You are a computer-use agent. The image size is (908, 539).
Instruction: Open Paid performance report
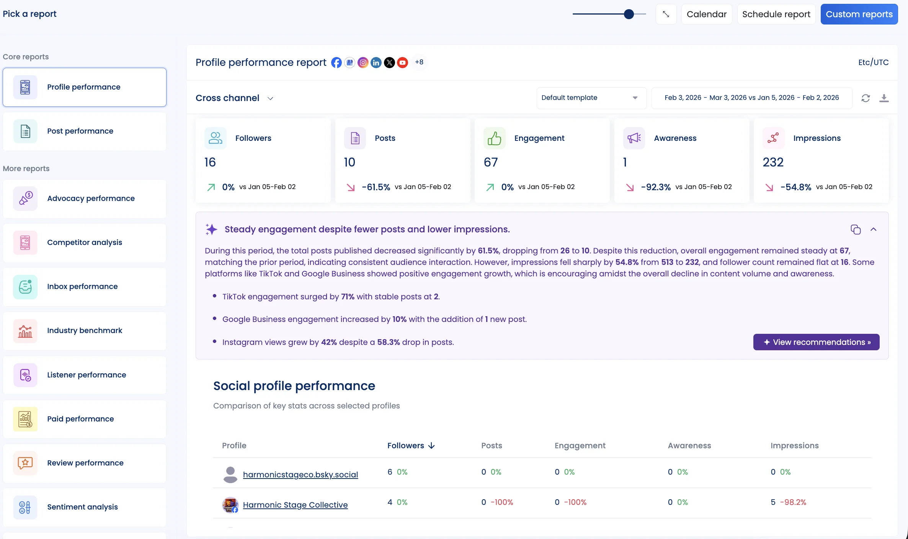(x=85, y=419)
